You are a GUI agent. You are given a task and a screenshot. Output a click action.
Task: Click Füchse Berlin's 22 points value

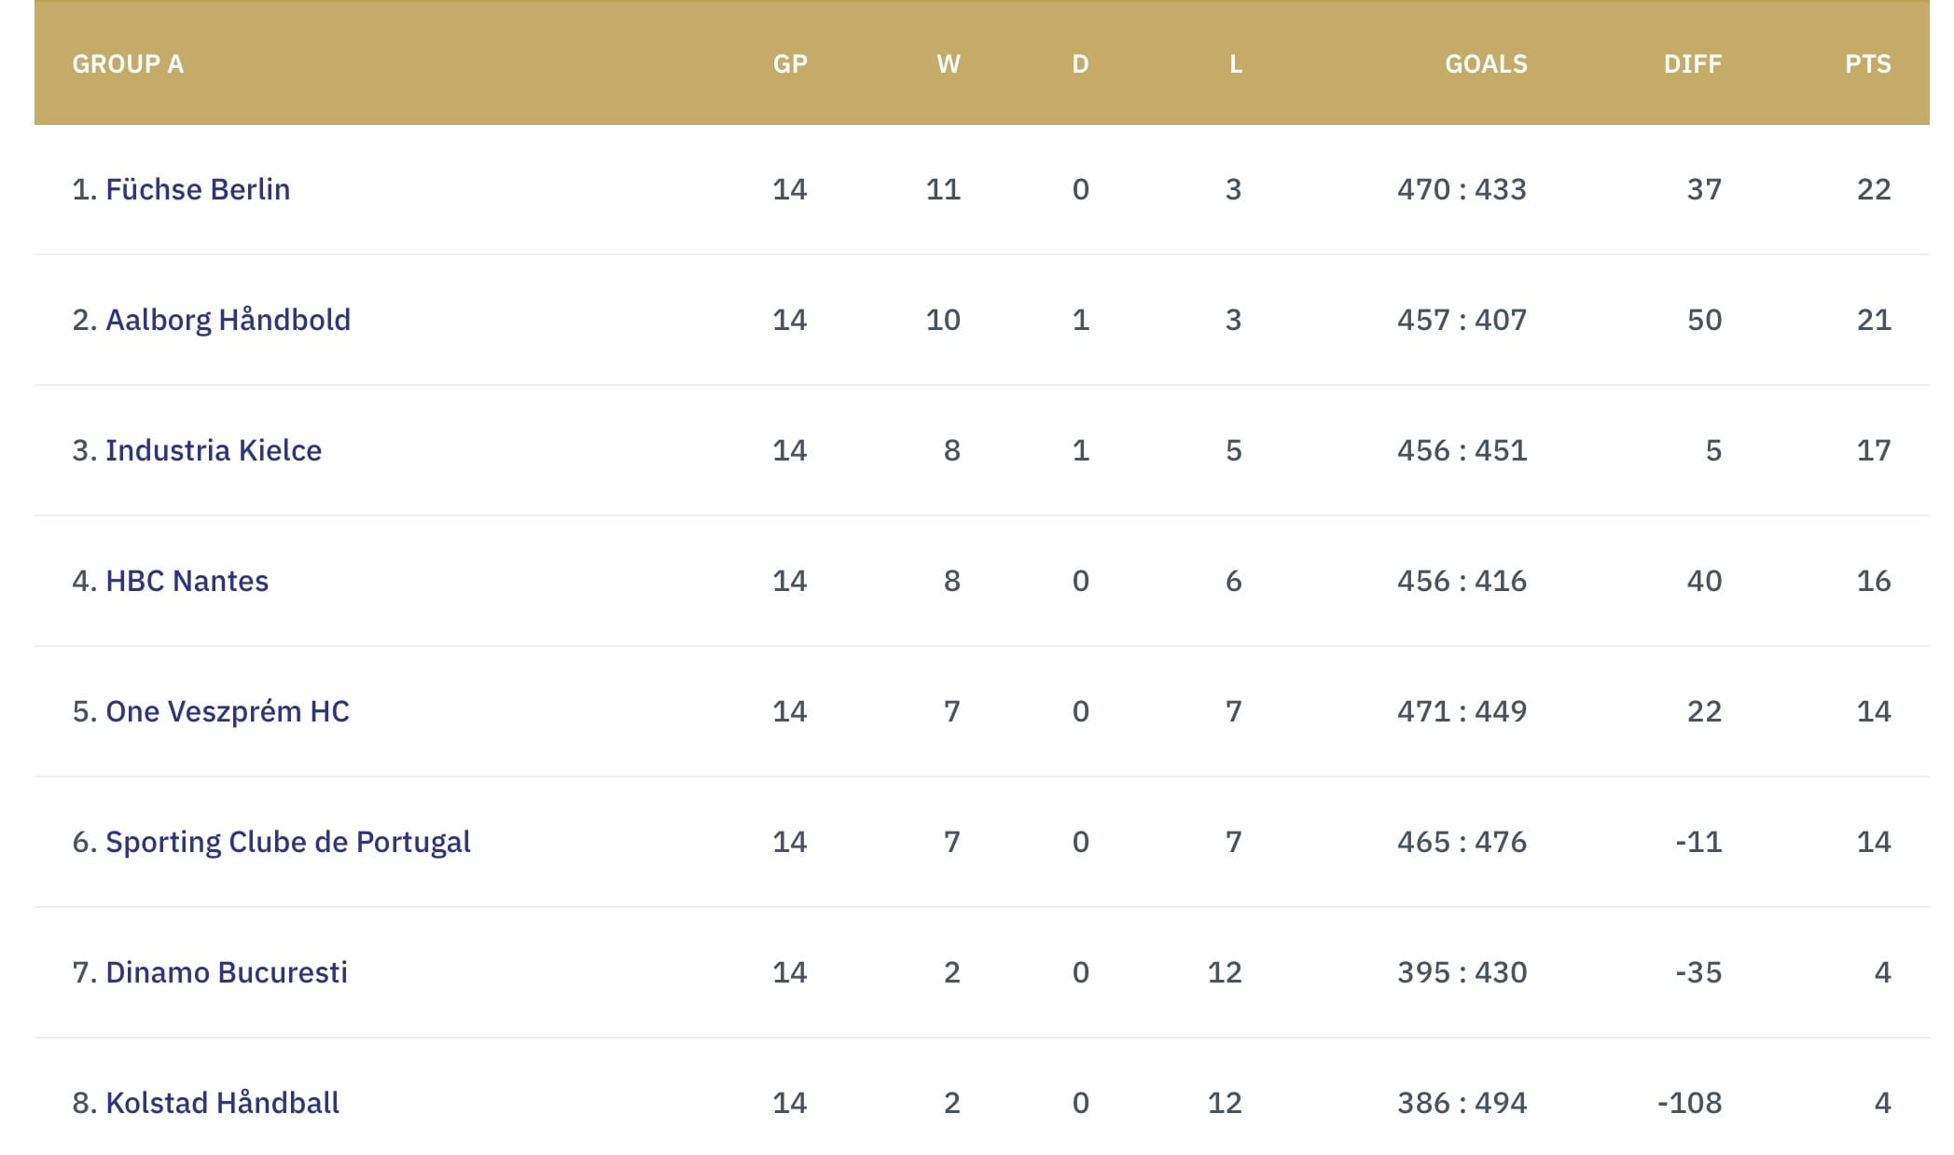click(x=1873, y=189)
